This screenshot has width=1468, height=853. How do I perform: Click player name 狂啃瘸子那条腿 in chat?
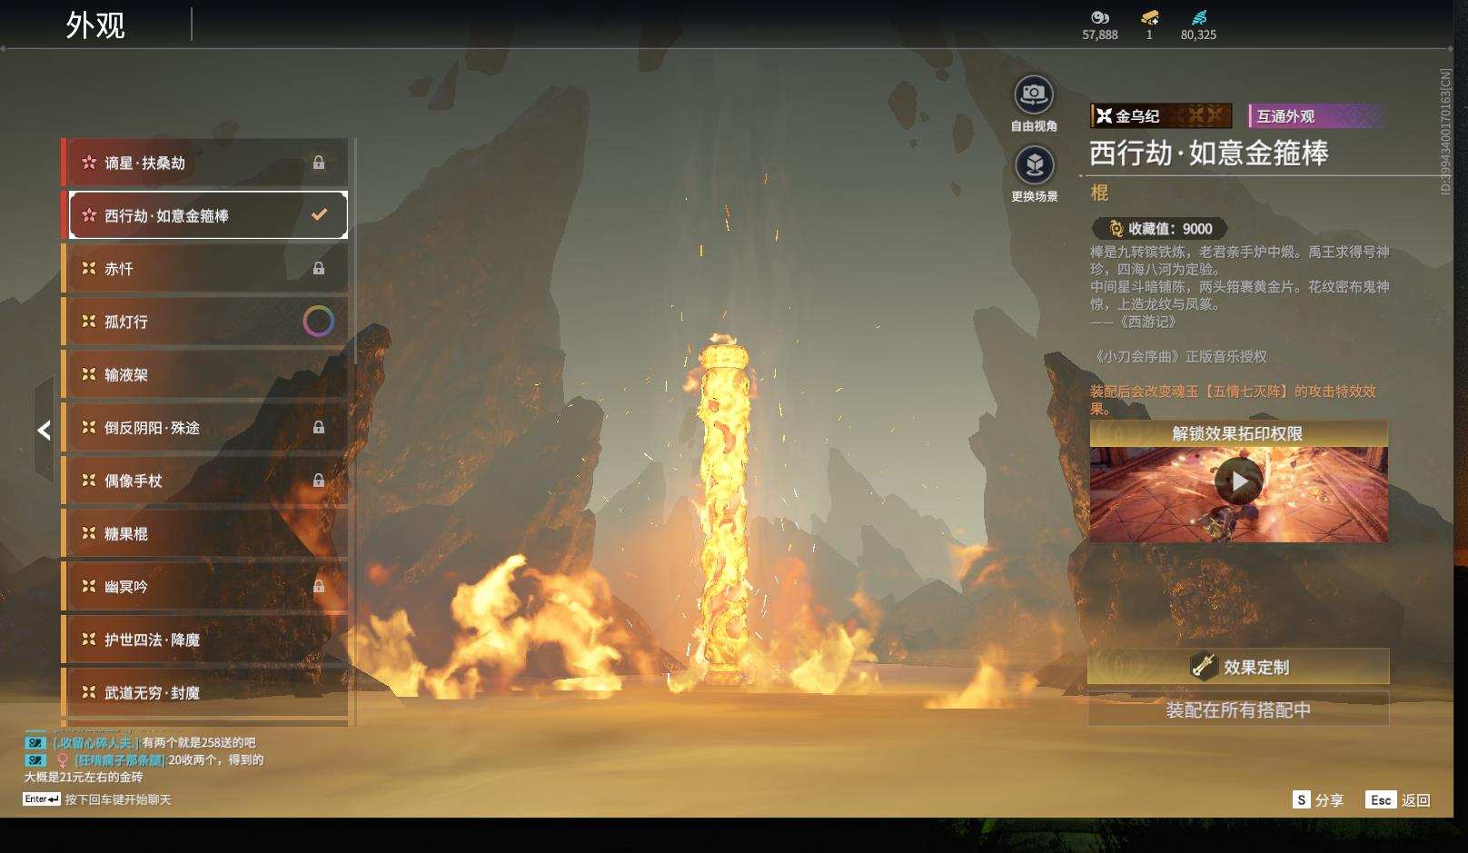(120, 760)
